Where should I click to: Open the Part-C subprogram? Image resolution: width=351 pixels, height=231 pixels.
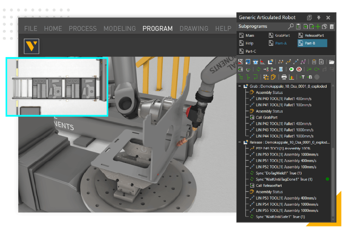(x=248, y=51)
